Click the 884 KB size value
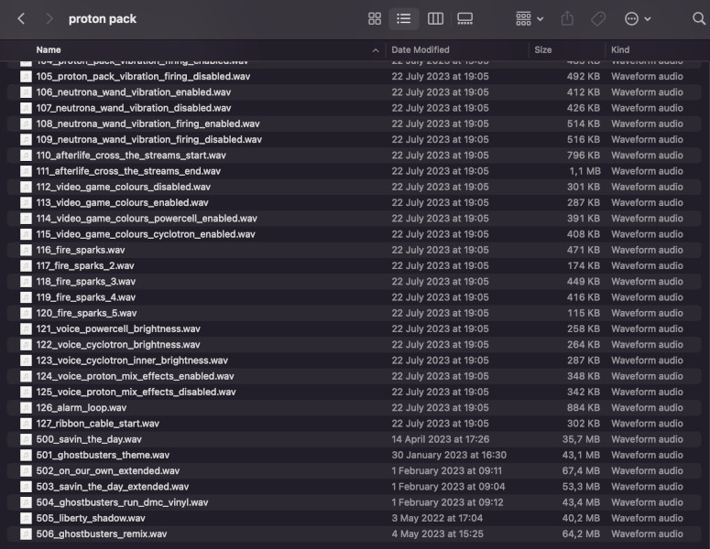 pos(584,408)
